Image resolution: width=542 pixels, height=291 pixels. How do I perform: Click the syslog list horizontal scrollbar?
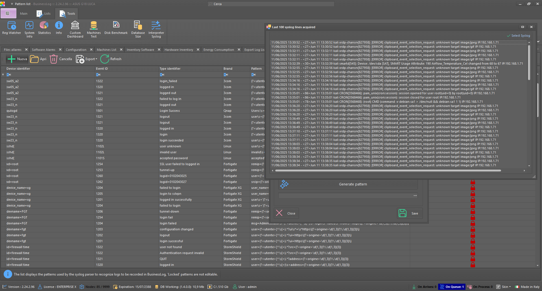[388, 170]
